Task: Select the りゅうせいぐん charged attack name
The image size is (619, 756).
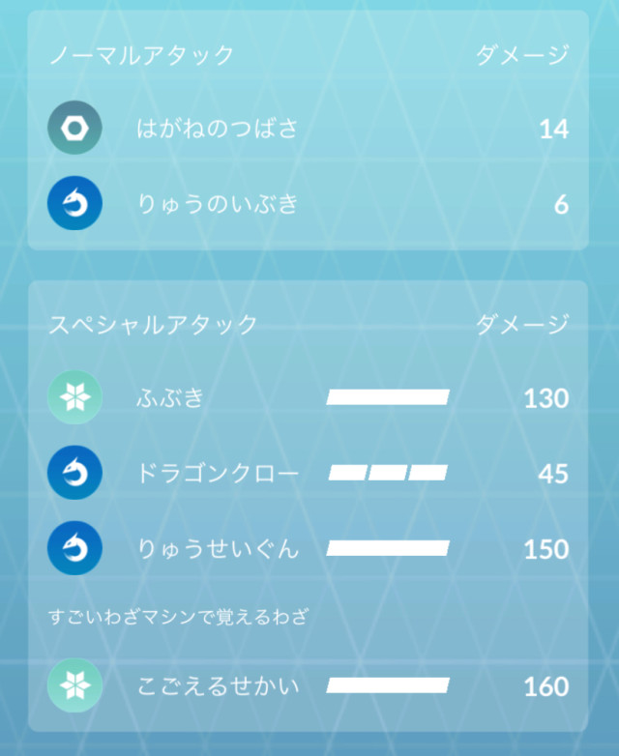Action: coord(218,548)
